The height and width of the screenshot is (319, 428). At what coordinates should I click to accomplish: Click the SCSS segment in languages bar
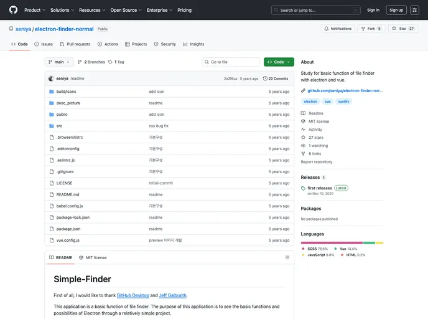tap(332, 242)
